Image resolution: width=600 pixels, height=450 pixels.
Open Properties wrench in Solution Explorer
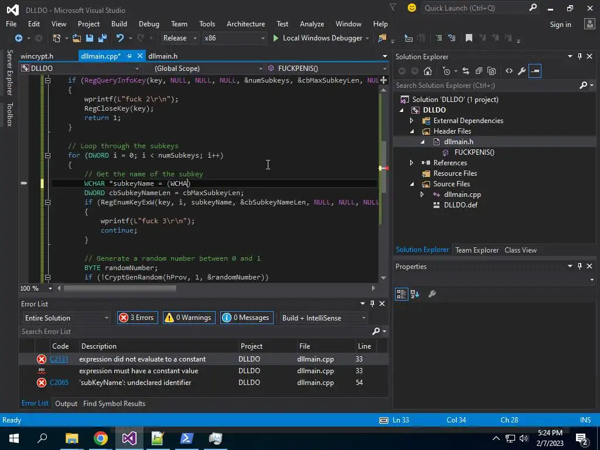tap(521, 71)
